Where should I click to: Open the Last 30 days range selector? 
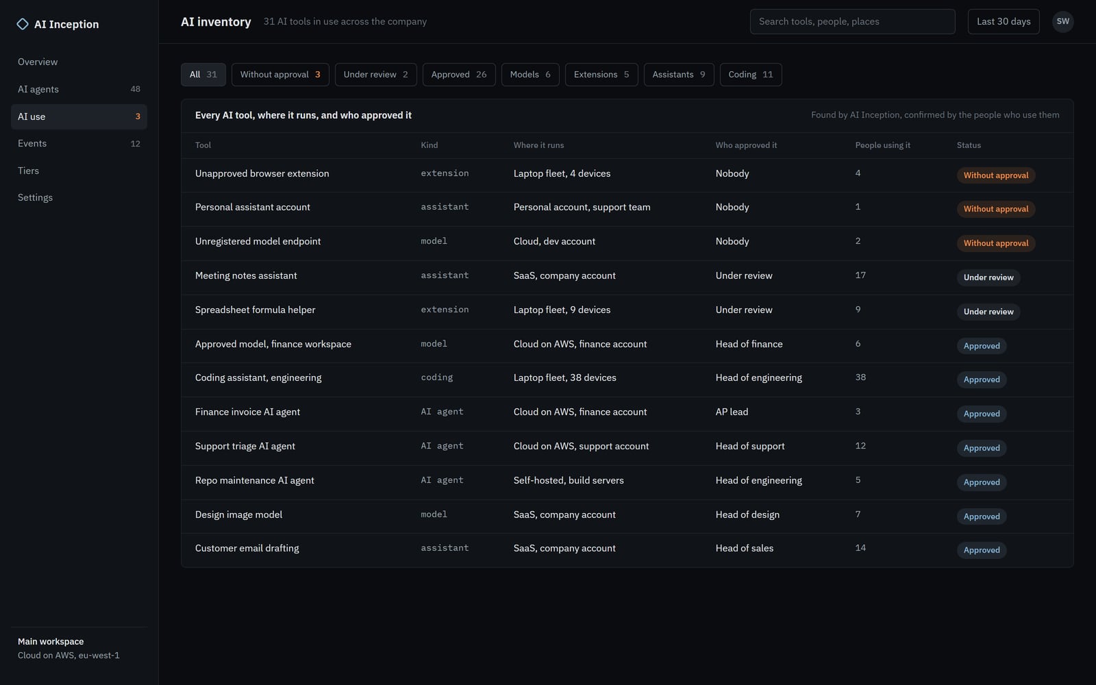pyautogui.click(x=1004, y=21)
